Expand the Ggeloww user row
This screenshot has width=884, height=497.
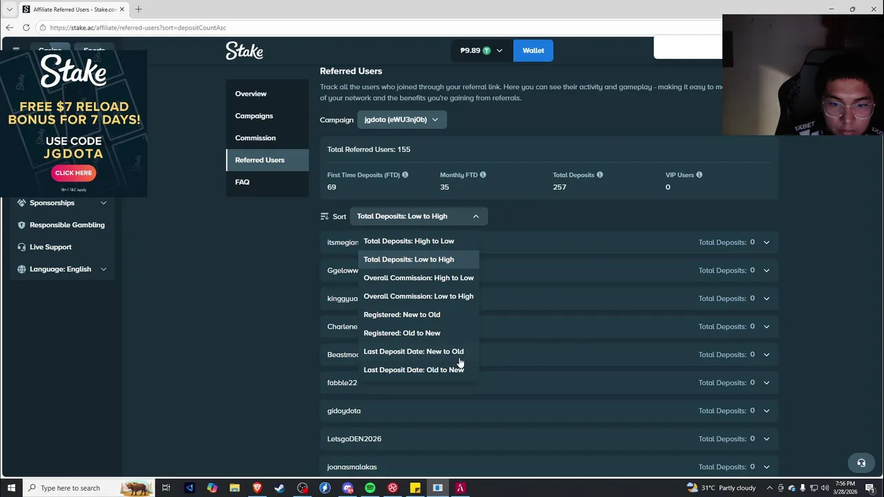[767, 271]
